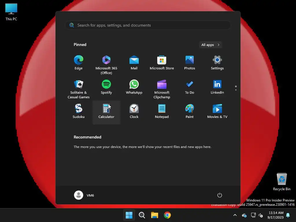Click the recommended files hint text
296x222 pixels.
point(142,147)
